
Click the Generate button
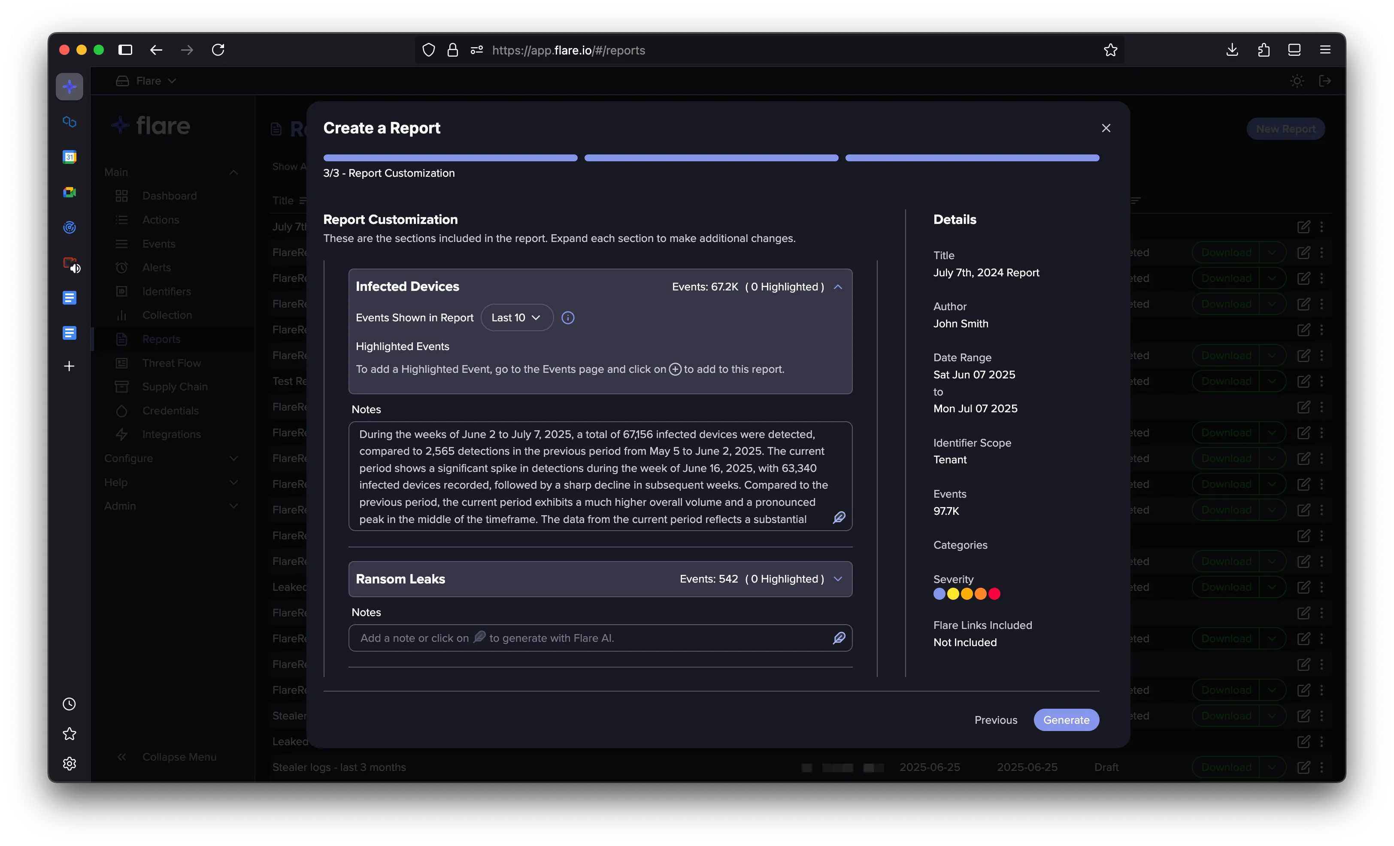coord(1066,720)
